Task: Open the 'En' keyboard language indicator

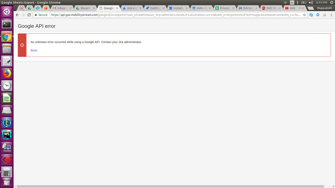Action: tap(292, 3)
